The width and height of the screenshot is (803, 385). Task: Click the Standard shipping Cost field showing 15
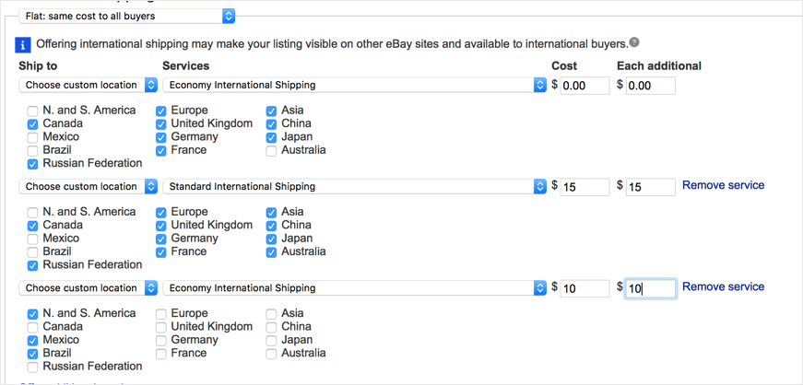(x=585, y=187)
